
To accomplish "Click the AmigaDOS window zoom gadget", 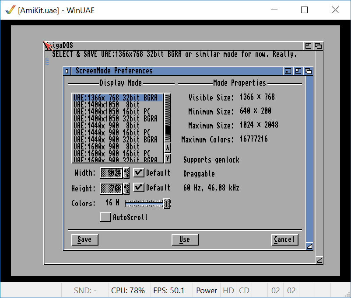I will [x=308, y=46].
